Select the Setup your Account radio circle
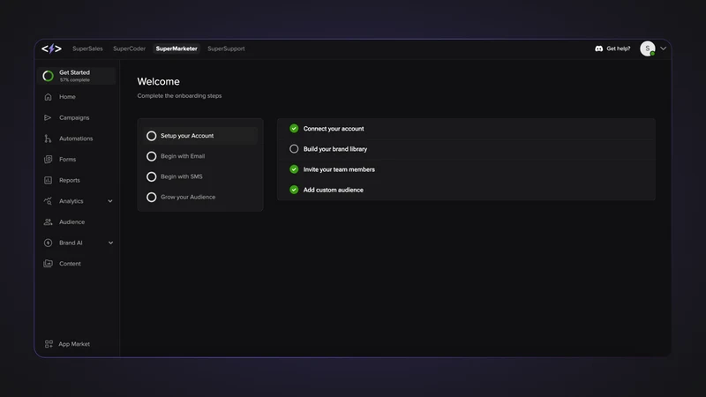The image size is (706, 397). [x=151, y=136]
